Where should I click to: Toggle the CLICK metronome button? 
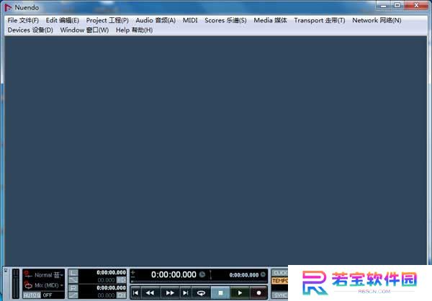coord(279,273)
